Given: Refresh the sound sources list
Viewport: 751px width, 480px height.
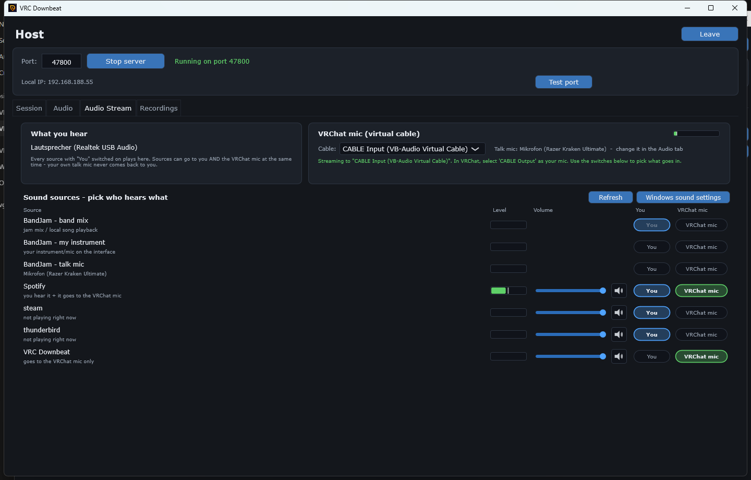Looking at the screenshot, I should click(x=611, y=197).
